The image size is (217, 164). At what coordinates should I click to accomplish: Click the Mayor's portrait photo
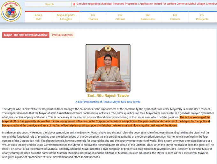(x=108, y=68)
